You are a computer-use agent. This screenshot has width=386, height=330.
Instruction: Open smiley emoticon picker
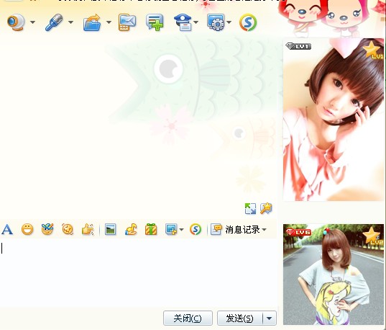pyautogui.click(x=27, y=229)
